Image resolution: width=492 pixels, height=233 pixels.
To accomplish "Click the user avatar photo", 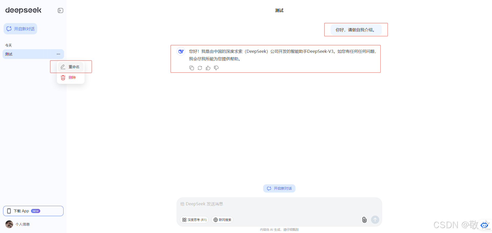I will click(x=9, y=224).
